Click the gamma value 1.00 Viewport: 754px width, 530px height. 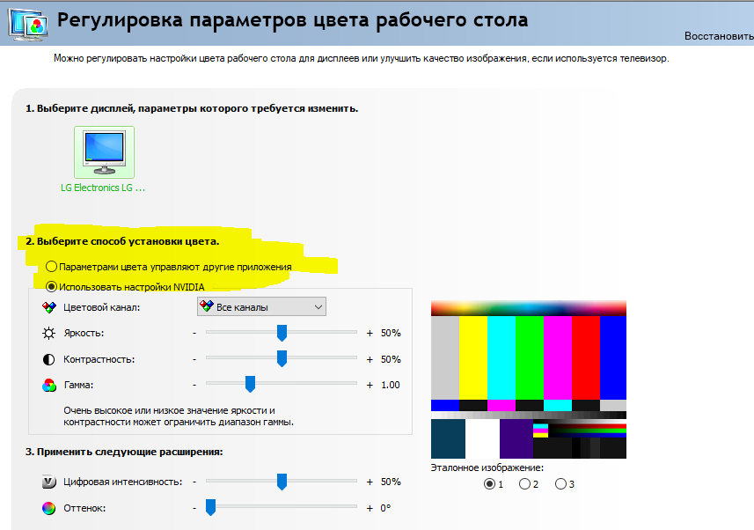point(391,385)
